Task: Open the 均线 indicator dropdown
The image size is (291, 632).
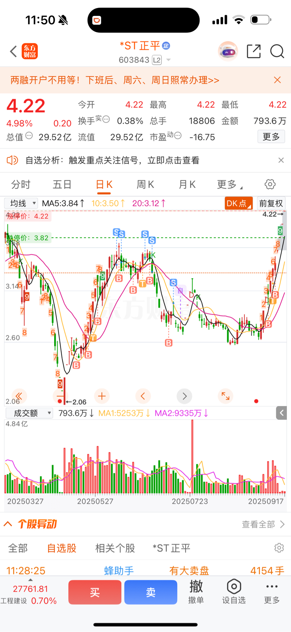Action: click(21, 203)
